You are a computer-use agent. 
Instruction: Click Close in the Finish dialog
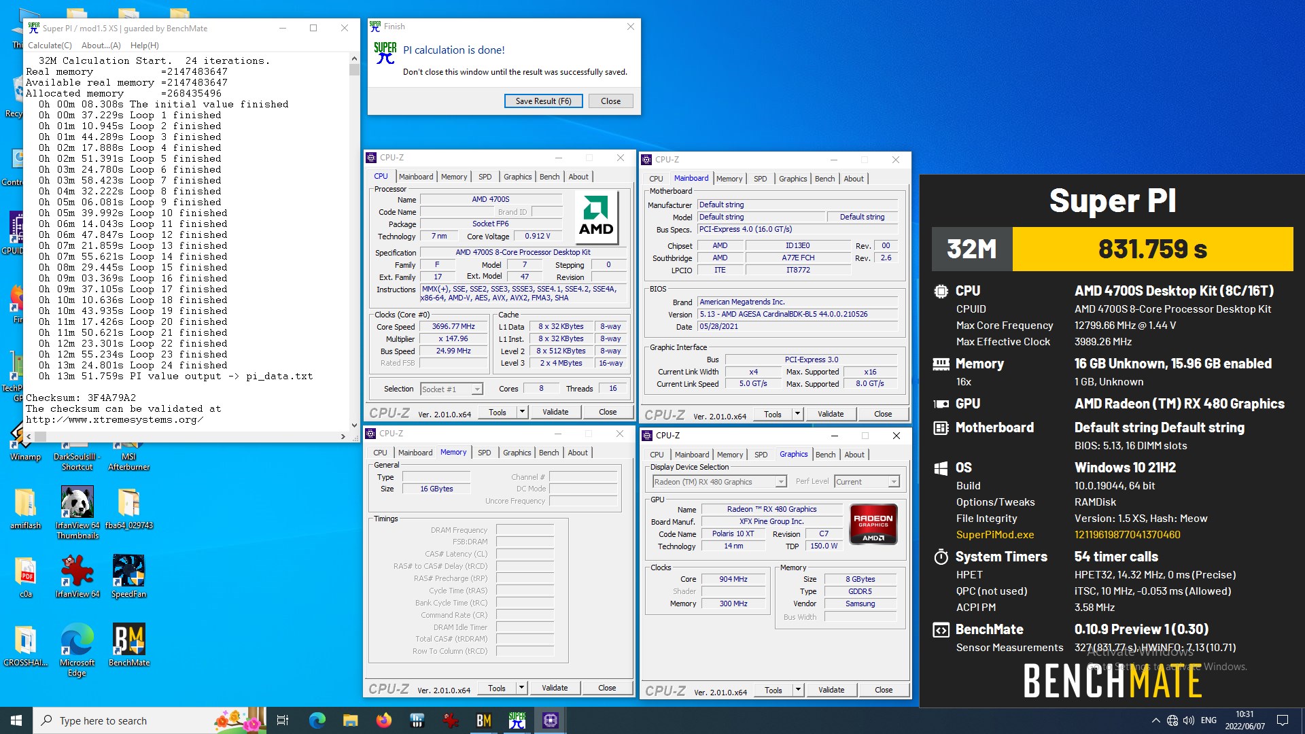[610, 101]
